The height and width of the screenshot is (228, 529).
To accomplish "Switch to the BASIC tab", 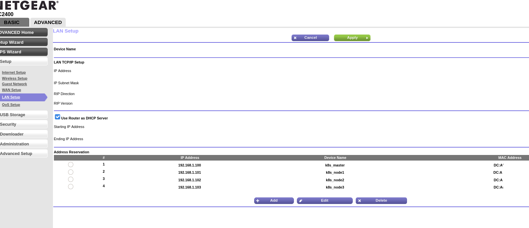I will [x=12, y=22].
